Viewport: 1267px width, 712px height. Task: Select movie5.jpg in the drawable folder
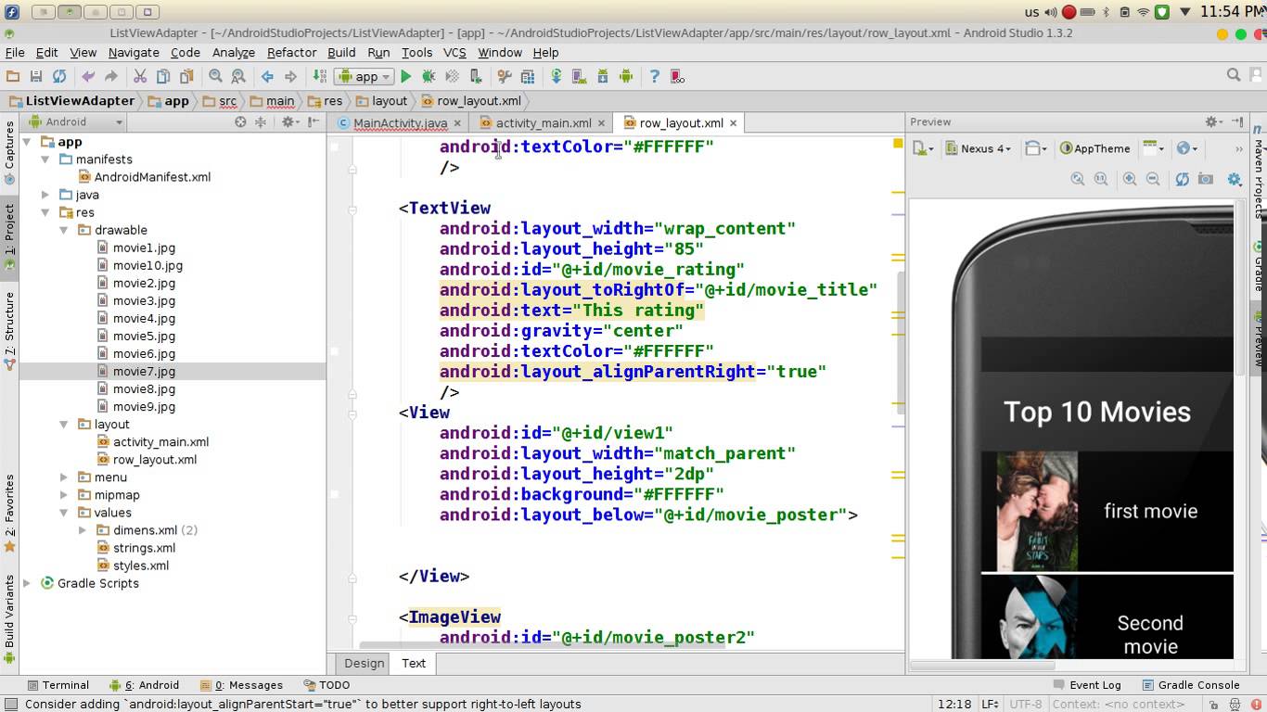coord(144,336)
